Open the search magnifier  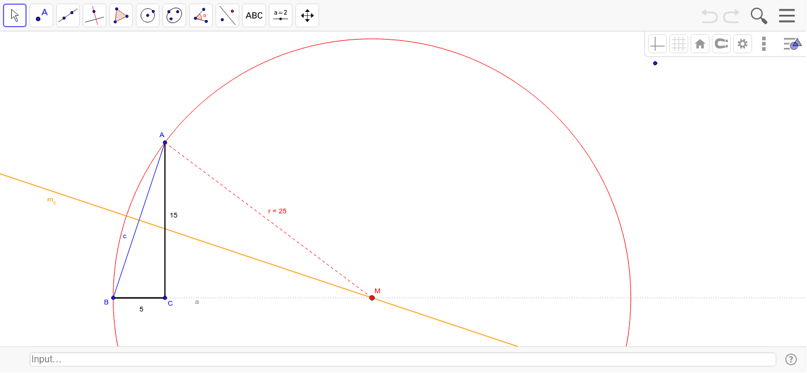[x=759, y=16]
